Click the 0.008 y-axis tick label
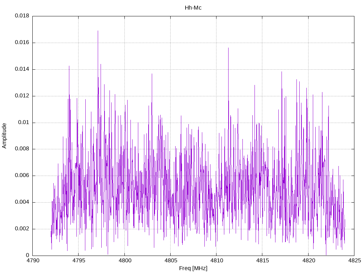 pyautogui.click(x=22, y=149)
